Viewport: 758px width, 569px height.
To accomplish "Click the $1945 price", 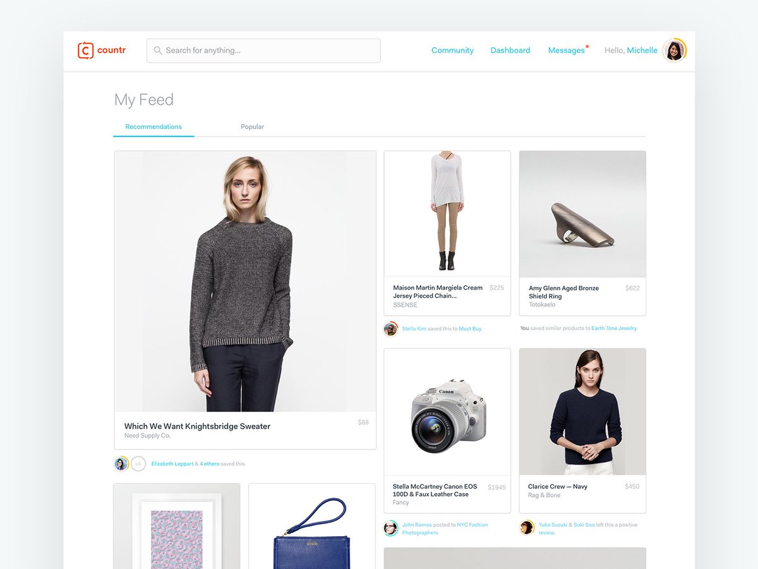I will point(496,487).
